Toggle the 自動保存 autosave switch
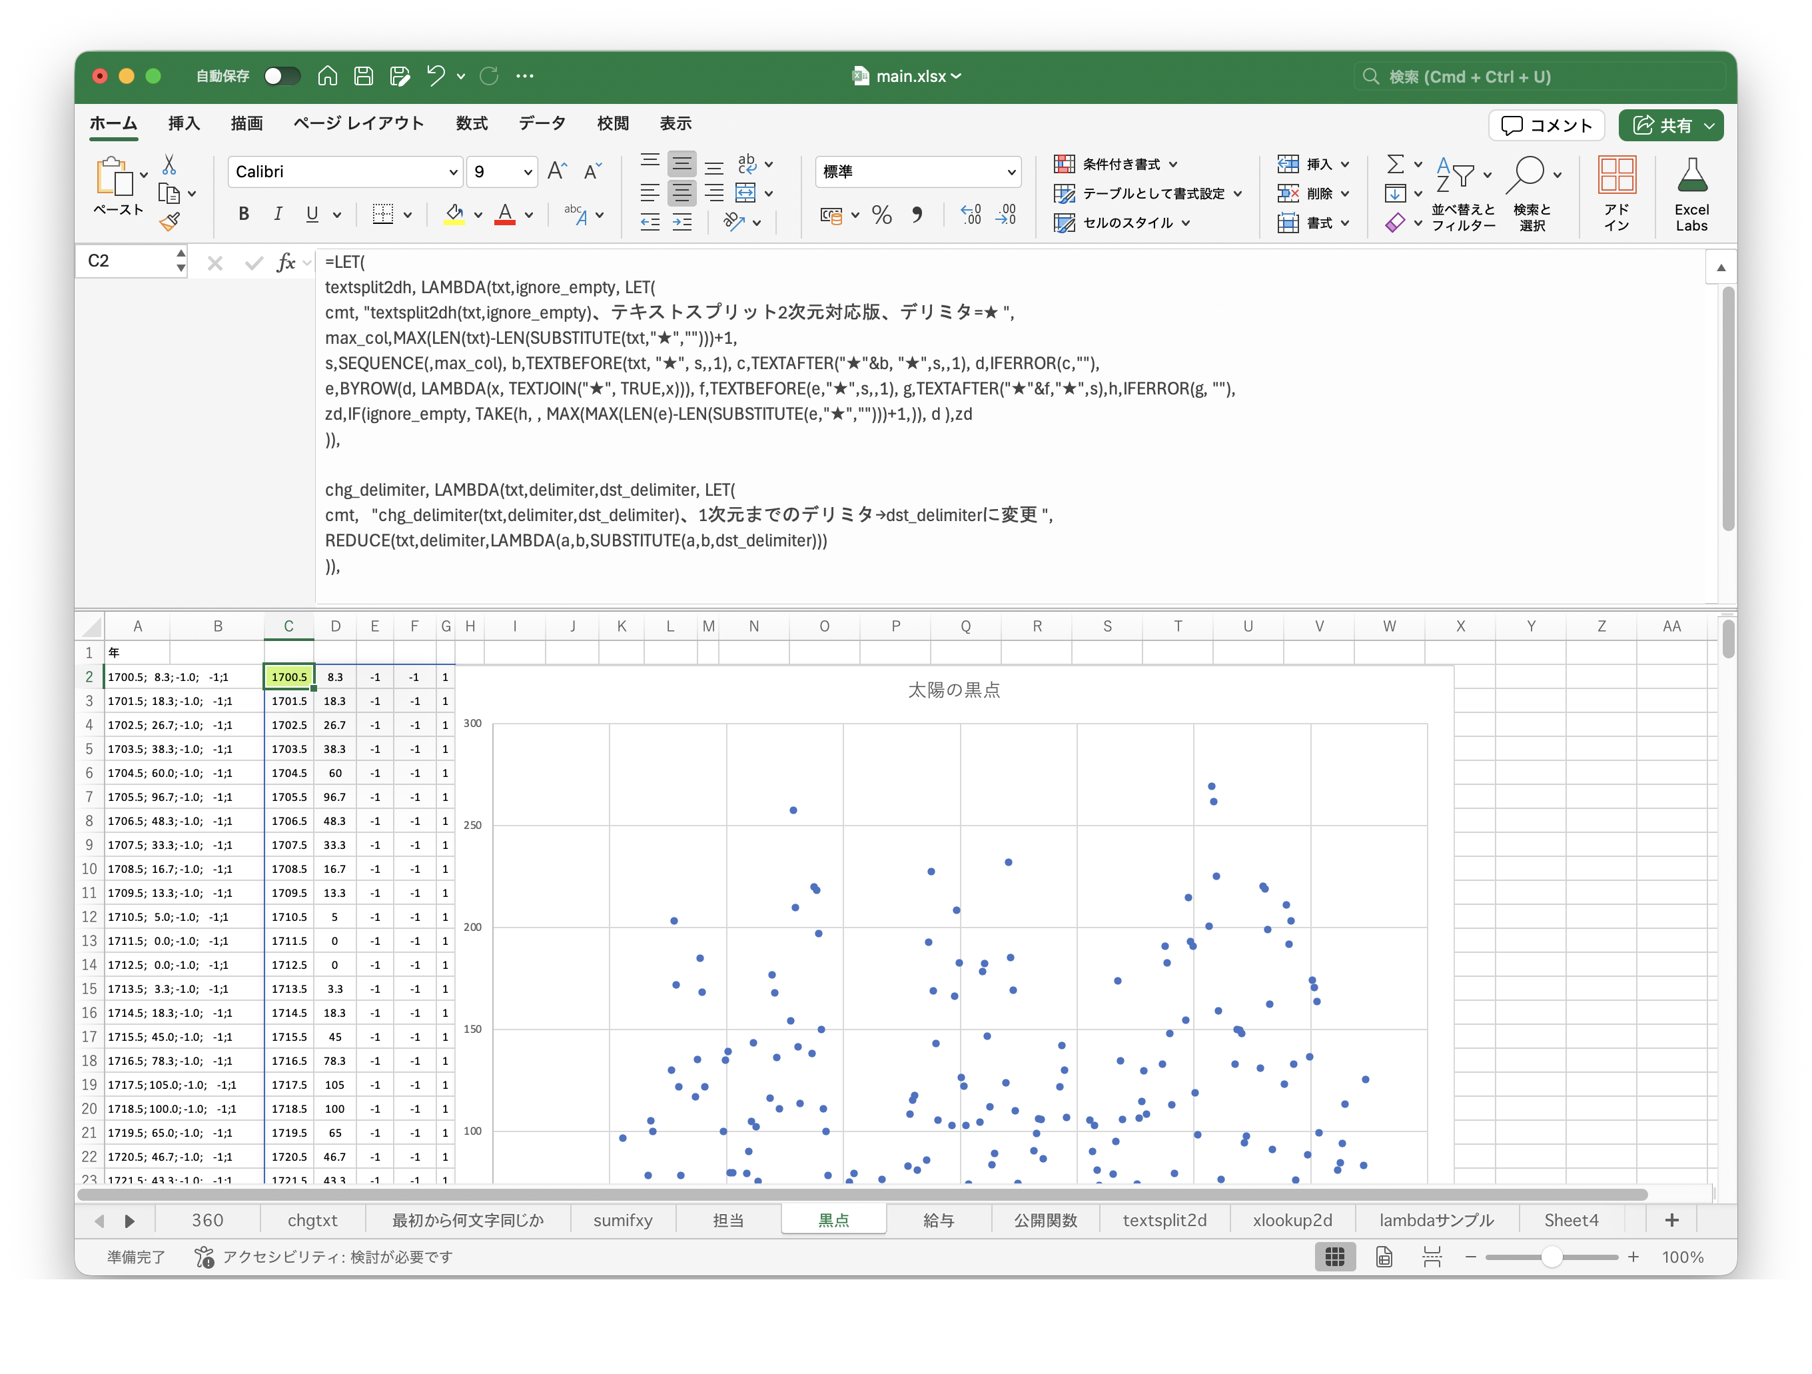Screen dimensions: 1812x1374 click(281, 76)
